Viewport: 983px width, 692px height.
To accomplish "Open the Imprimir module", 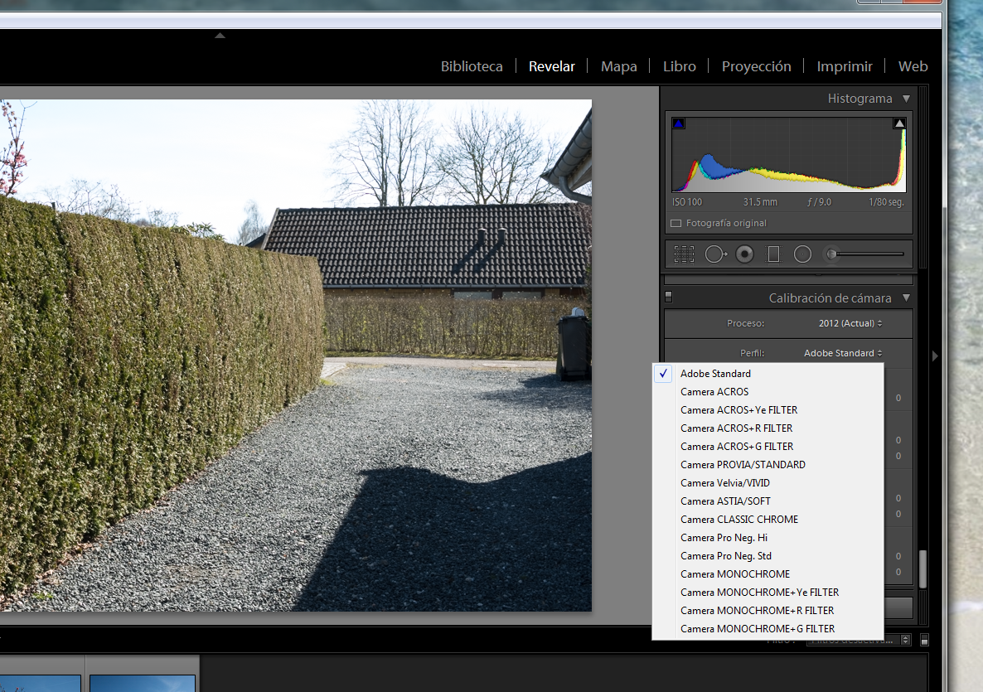I will (845, 66).
